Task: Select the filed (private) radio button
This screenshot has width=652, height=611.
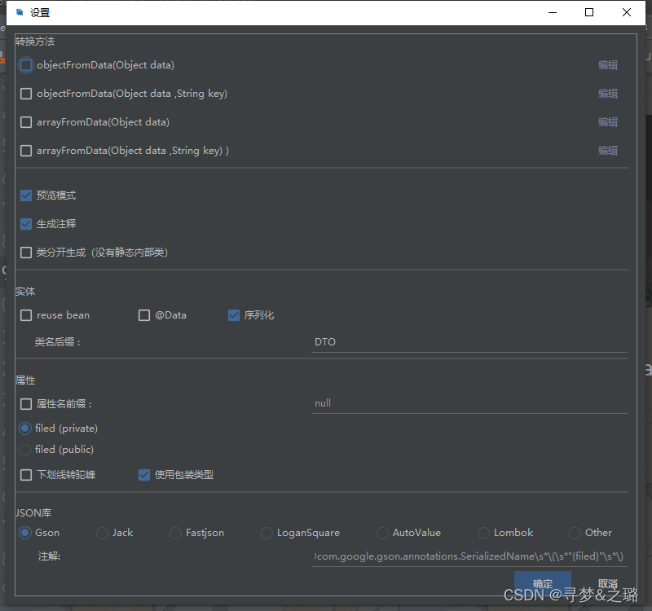Action: click(x=25, y=429)
